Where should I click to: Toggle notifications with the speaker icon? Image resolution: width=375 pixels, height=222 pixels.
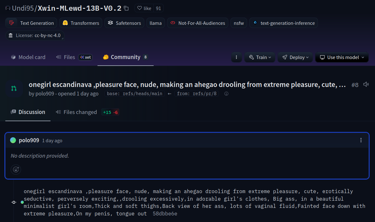tap(366, 84)
